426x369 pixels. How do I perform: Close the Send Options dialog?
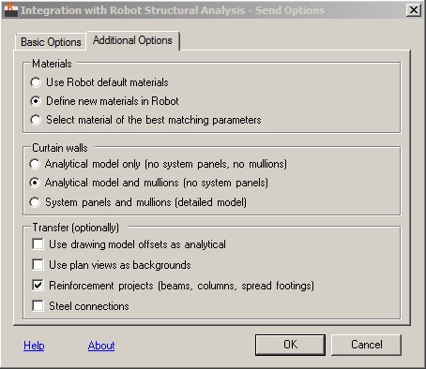pyautogui.click(x=414, y=10)
